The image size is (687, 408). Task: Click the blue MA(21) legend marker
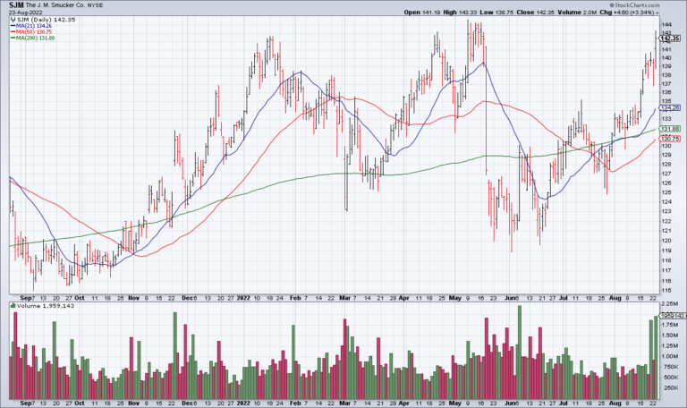[13, 24]
